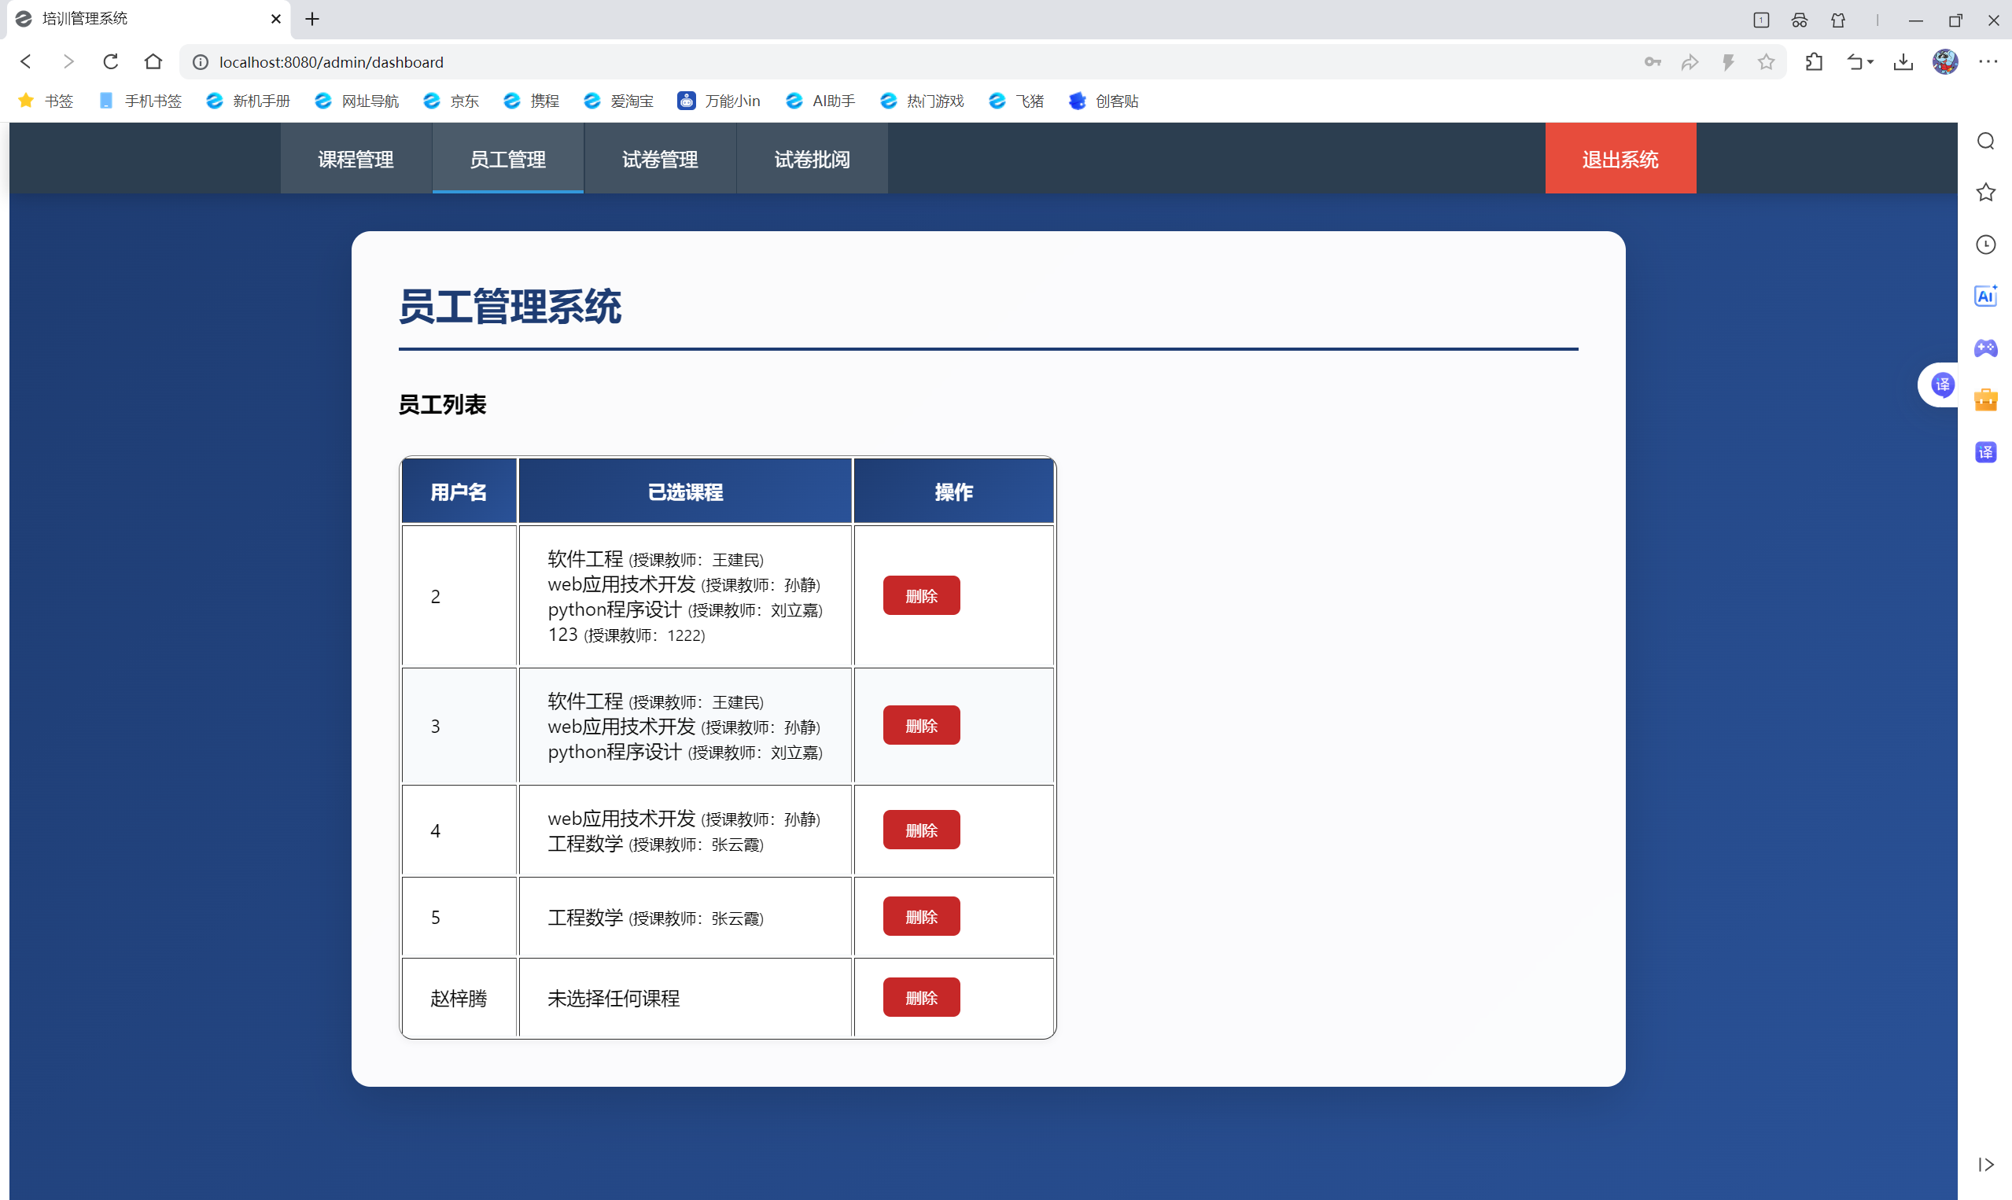The width and height of the screenshot is (2012, 1200).
Task: Open the sidebar game controller icon
Action: point(1985,348)
